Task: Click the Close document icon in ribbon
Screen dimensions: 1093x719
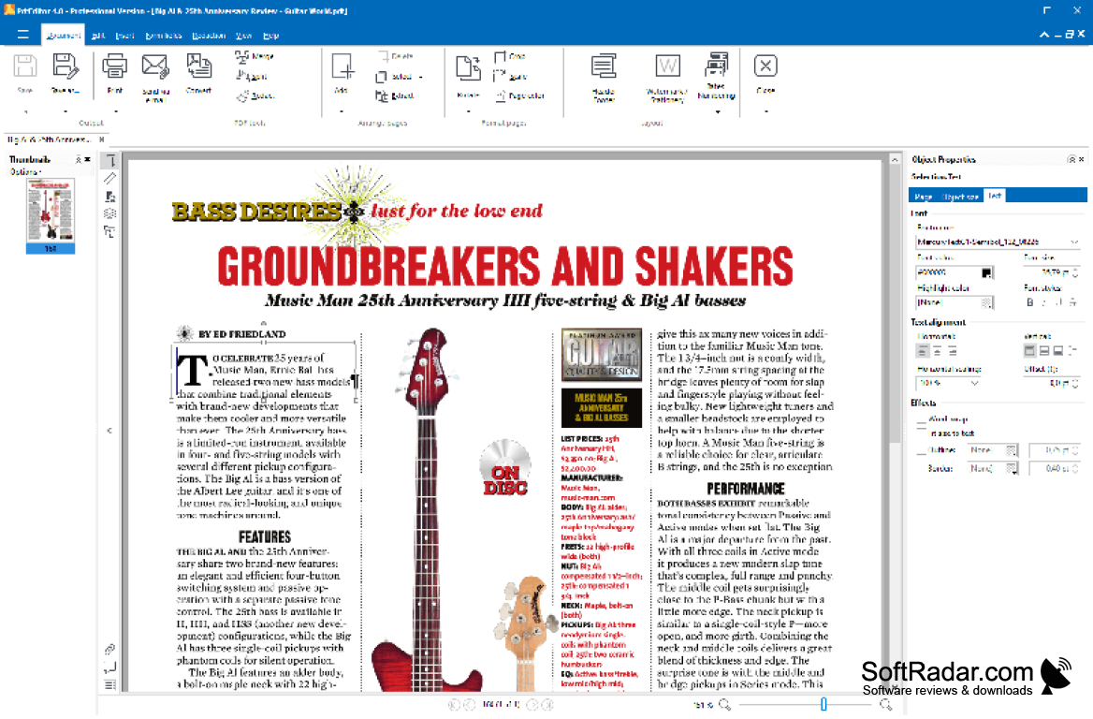Action: (x=765, y=66)
